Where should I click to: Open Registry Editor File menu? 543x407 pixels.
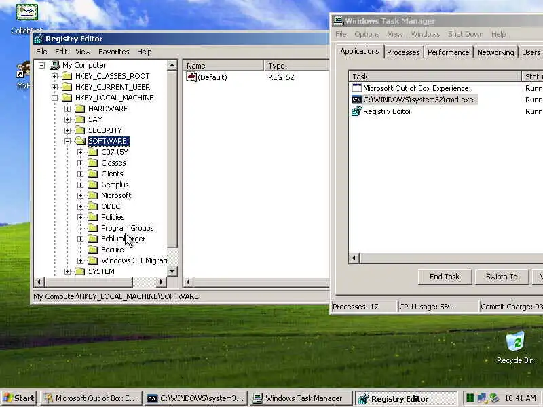pos(41,52)
